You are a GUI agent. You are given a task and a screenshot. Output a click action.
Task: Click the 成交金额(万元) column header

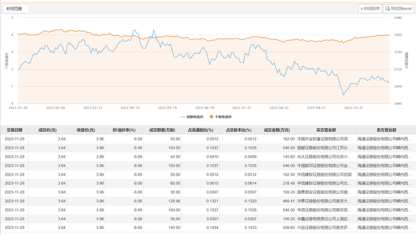pos(277,130)
